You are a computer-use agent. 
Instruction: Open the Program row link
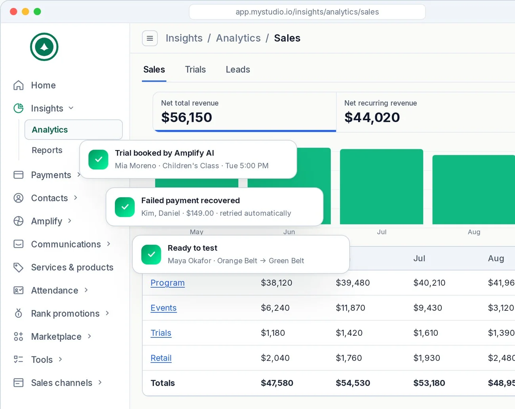[168, 283]
